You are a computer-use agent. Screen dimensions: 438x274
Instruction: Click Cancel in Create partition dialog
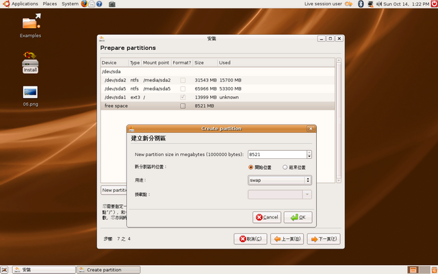[267, 217]
